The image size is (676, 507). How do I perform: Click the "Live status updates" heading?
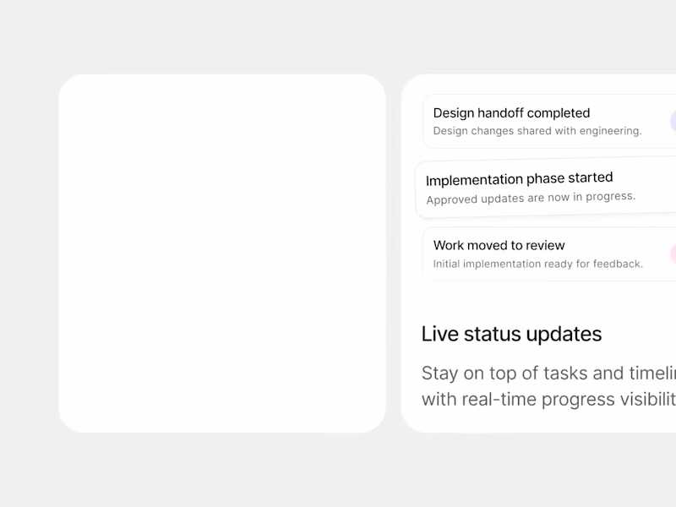coord(511,334)
